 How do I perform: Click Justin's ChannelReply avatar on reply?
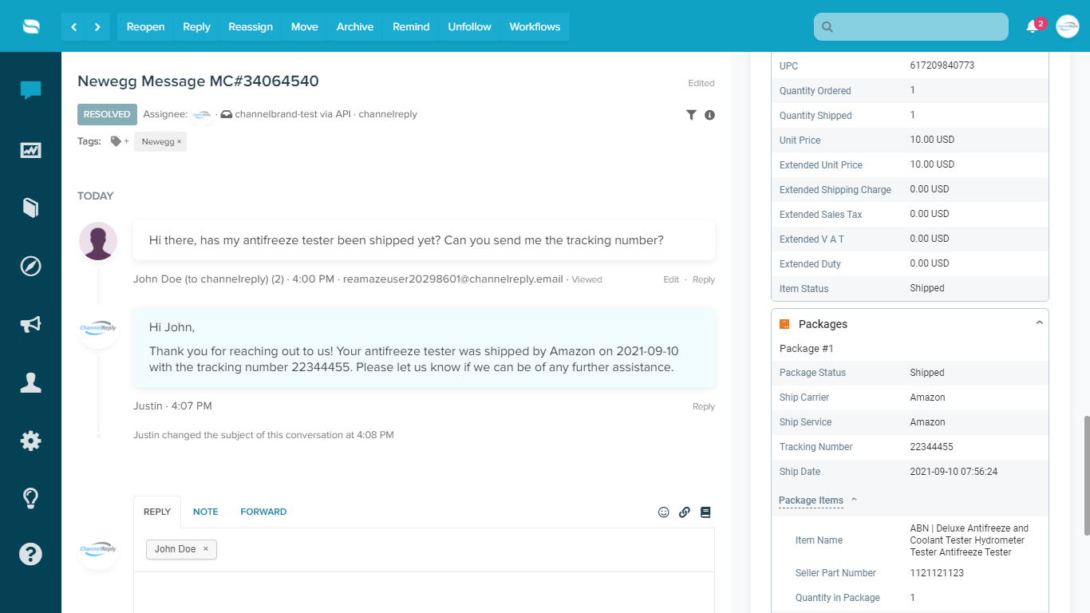98,328
